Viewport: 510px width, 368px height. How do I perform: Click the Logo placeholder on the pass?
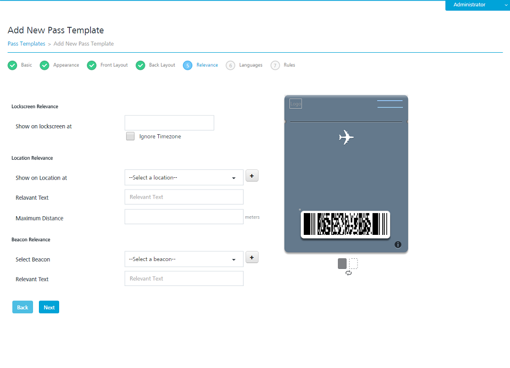click(x=296, y=104)
